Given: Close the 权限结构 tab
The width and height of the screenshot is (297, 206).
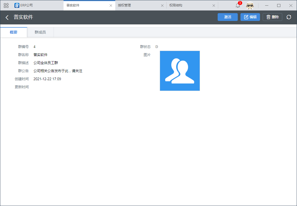Looking at the screenshot, I should pyautogui.click(x=214, y=5).
